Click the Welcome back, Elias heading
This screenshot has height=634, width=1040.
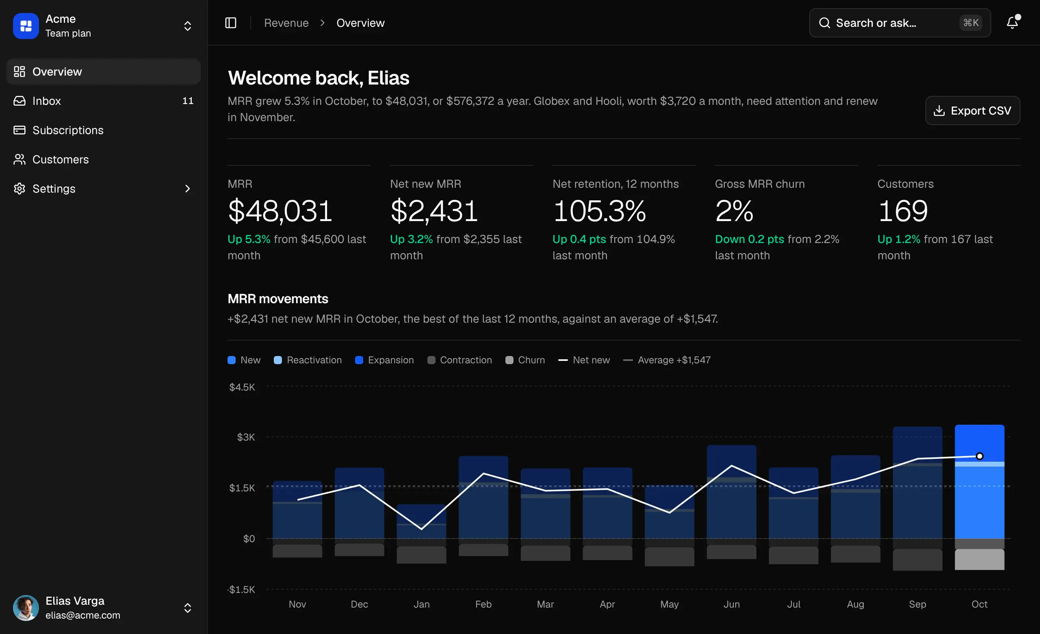click(x=318, y=78)
